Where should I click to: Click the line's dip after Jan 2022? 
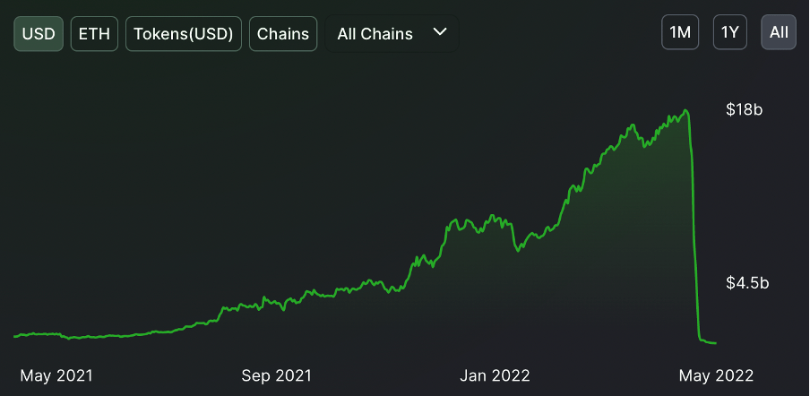coord(518,250)
